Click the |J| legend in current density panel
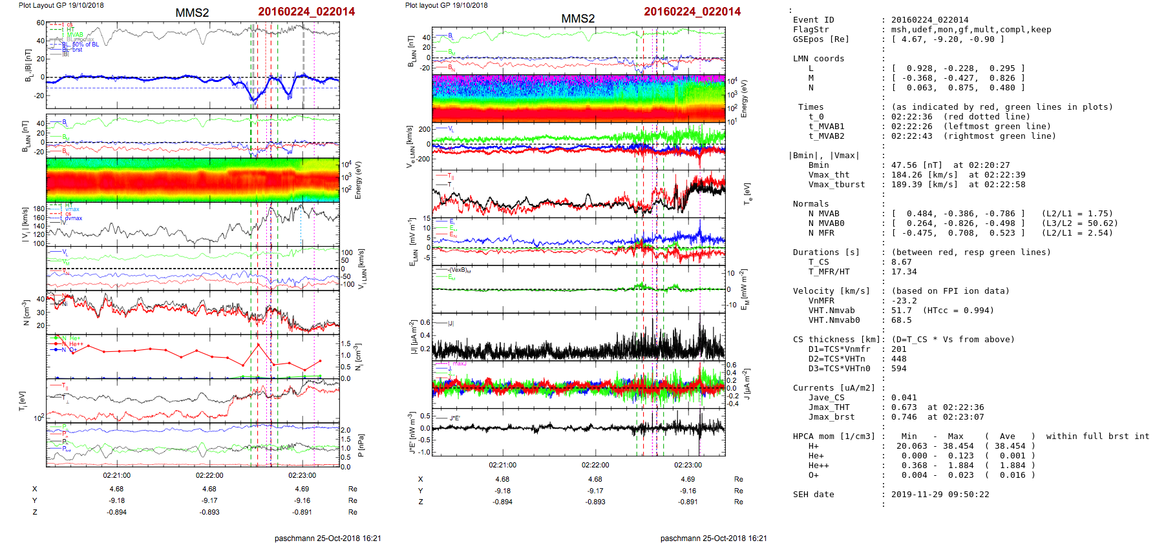The image size is (1166, 543). point(450,323)
